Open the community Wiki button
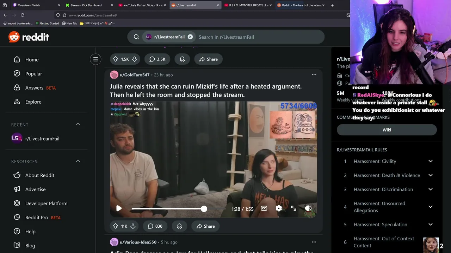The width and height of the screenshot is (451, 253). coord(387,130)
